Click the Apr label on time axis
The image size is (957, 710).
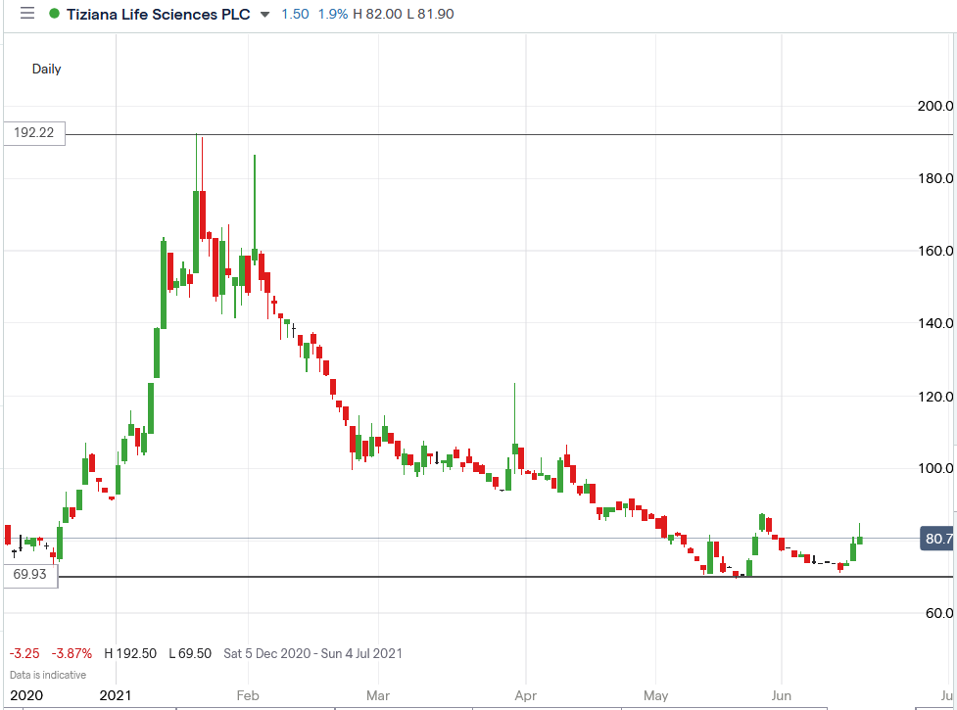pyautogui.click(x=525, y=696)
